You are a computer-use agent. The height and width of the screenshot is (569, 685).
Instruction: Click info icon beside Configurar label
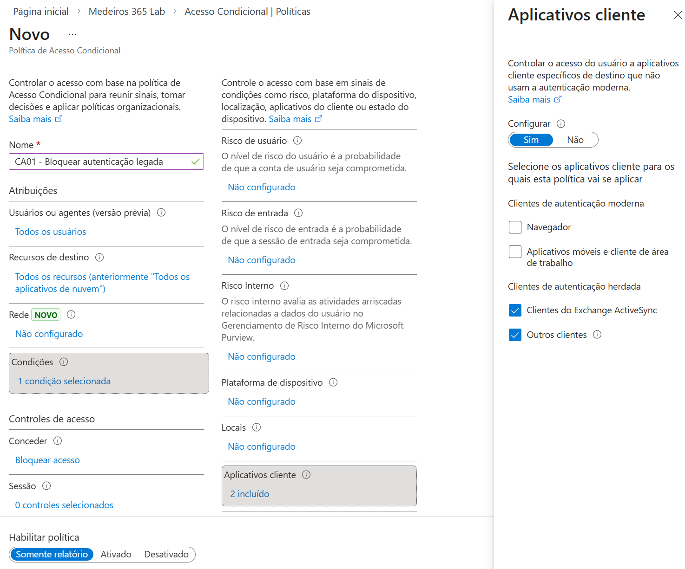[x=561, y=123]
